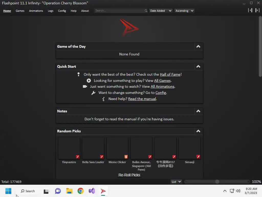This screenshot has height=197, width=262.
Task: Open the About tab
Action: 85,11
